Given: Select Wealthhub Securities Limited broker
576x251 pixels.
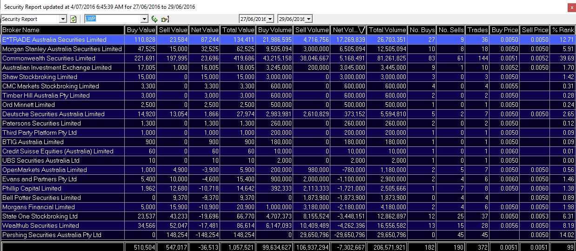Looking at the screenshot, I should click(x=40, y=225).
